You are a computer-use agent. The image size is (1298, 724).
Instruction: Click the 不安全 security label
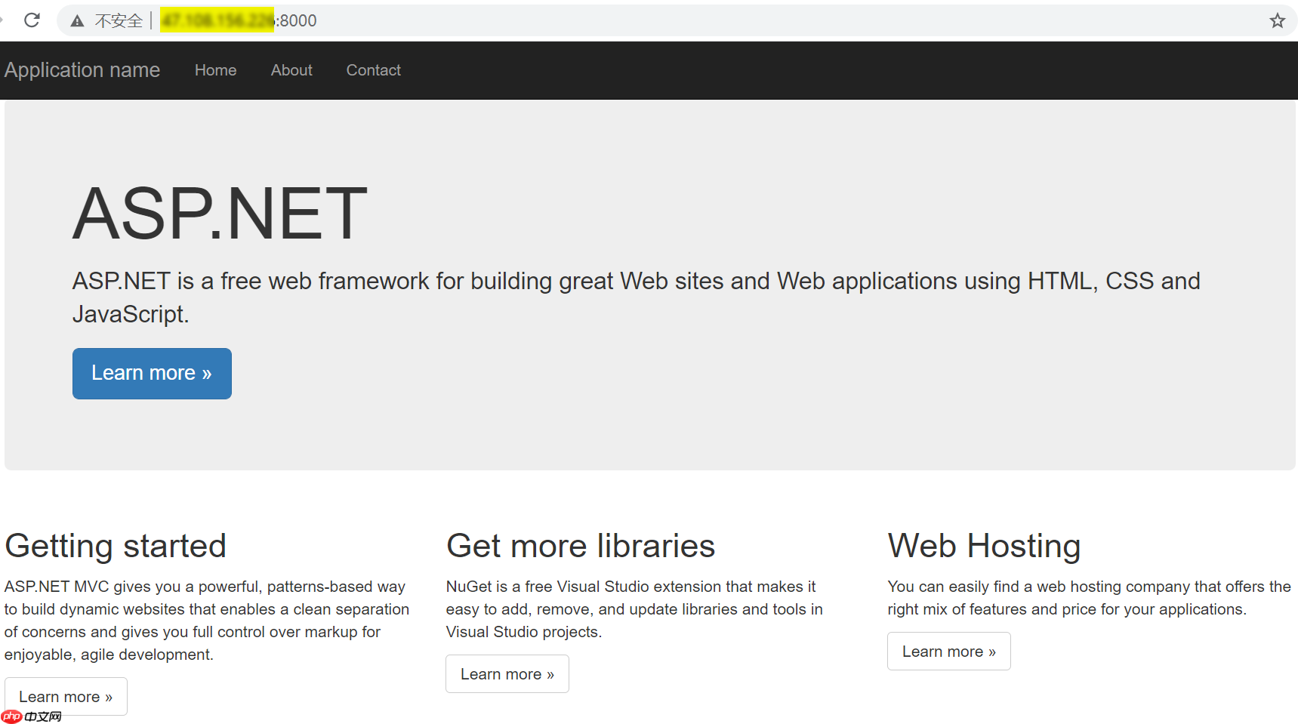tap(119, 21)
